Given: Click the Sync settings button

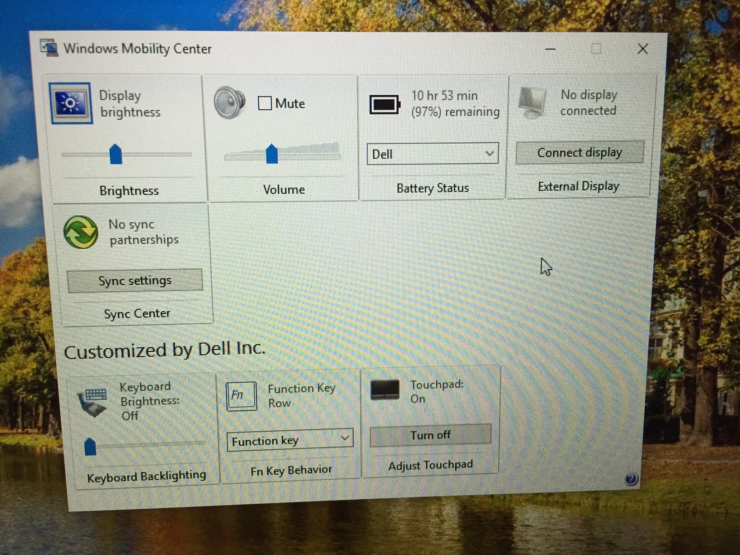Looking at the screenshot, I should click(135, 281).
